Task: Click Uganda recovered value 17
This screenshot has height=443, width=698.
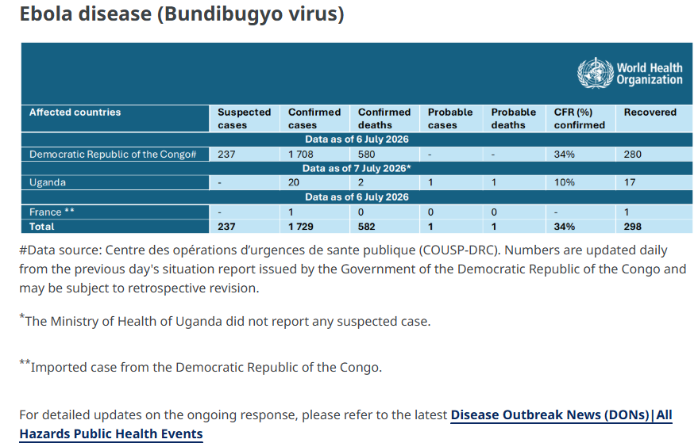Action: (x=630, y=182)
